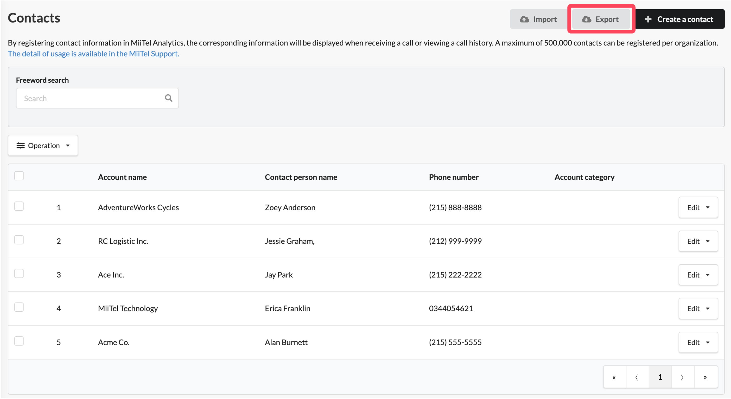Check the RC Logistic Inc. row checkbox
This screenshot has height=399, width=731.
coord(19,240)
